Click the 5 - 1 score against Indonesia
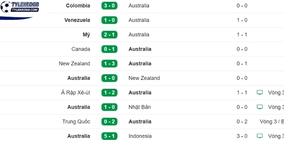Image resolution: width=284 pixels, height=142 pixels. [109, 136]
